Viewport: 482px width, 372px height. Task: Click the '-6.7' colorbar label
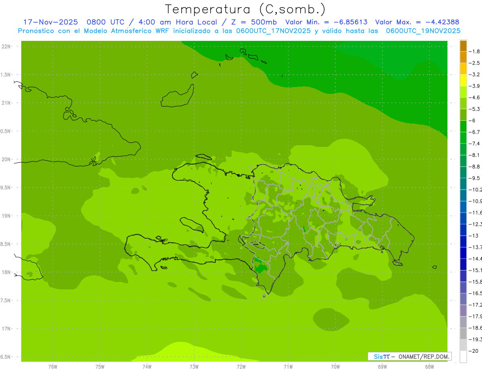475,132
